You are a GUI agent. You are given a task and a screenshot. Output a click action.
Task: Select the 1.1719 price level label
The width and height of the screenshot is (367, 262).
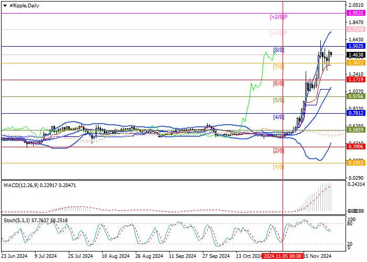coord(356,80)
